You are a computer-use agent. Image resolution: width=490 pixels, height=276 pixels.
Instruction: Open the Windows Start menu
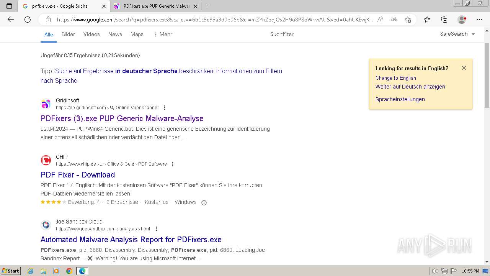tap(10, 271)
